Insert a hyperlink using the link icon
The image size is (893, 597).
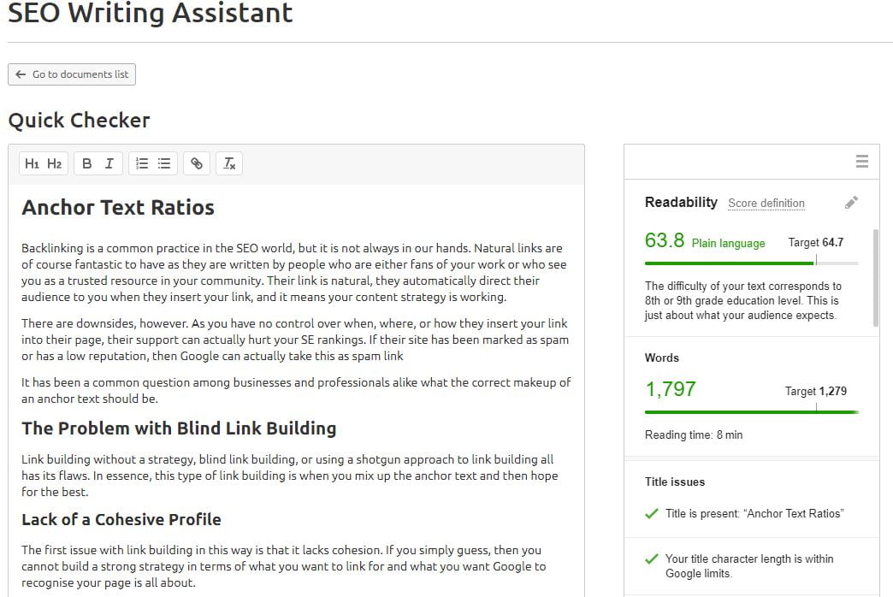196,163
